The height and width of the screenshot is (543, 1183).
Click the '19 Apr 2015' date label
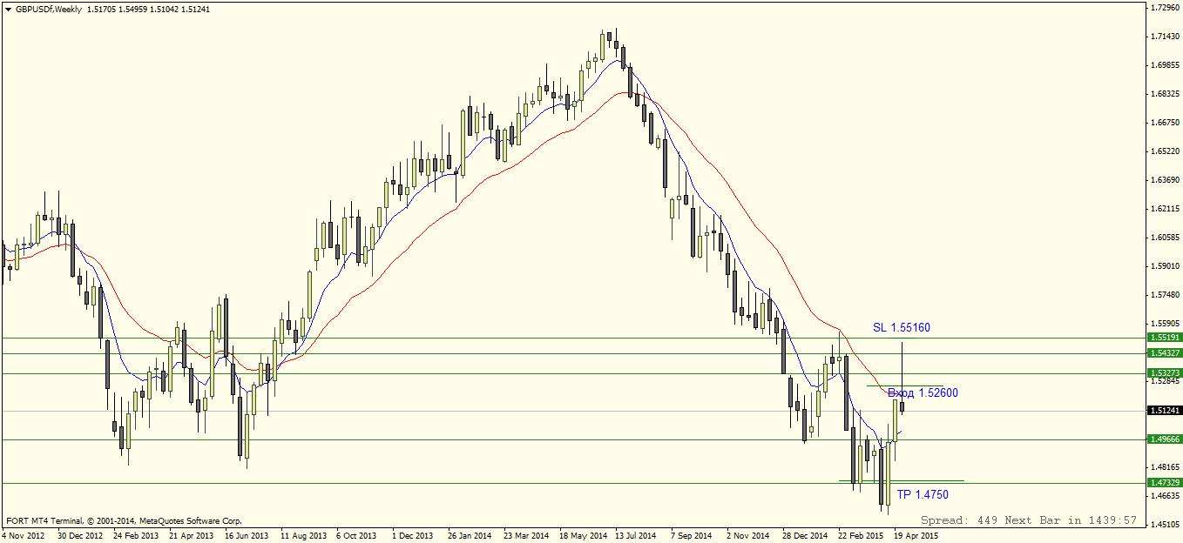tap(916, 536)
